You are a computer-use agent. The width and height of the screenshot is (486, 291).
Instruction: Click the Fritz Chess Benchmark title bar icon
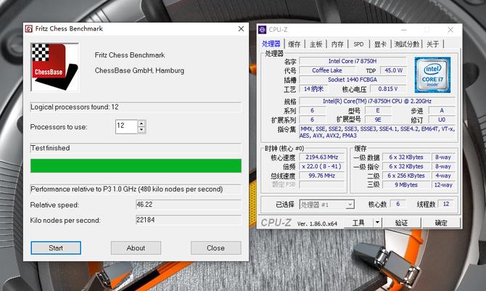[x=28, y=29]
